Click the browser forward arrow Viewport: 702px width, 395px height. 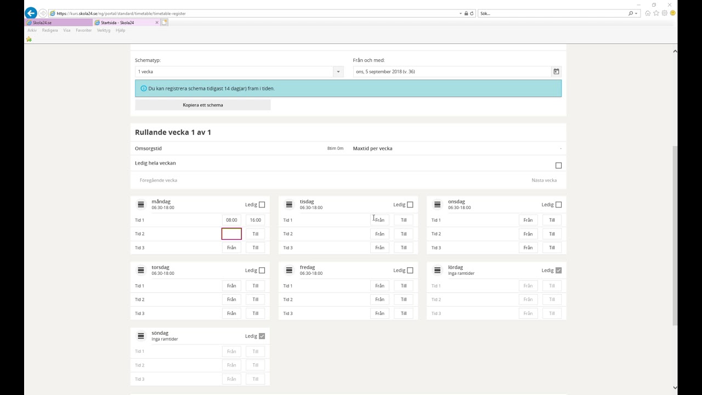(x=43, y=13)
